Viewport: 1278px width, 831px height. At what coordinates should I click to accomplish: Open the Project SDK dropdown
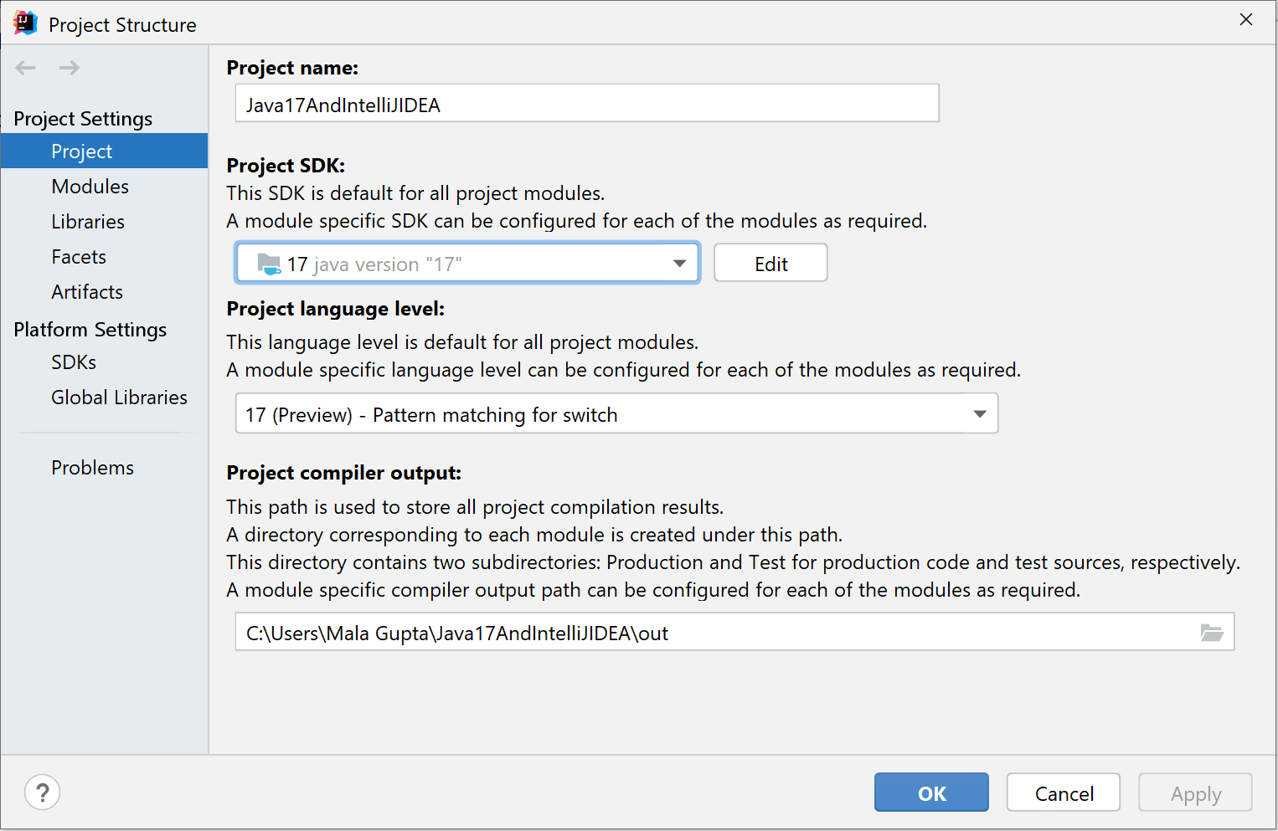point(678,263)
